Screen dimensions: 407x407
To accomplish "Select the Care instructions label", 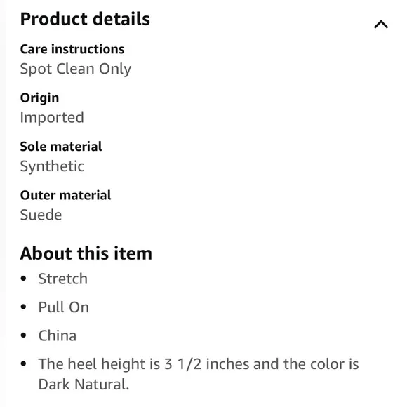I will click(x=72, y=49).
